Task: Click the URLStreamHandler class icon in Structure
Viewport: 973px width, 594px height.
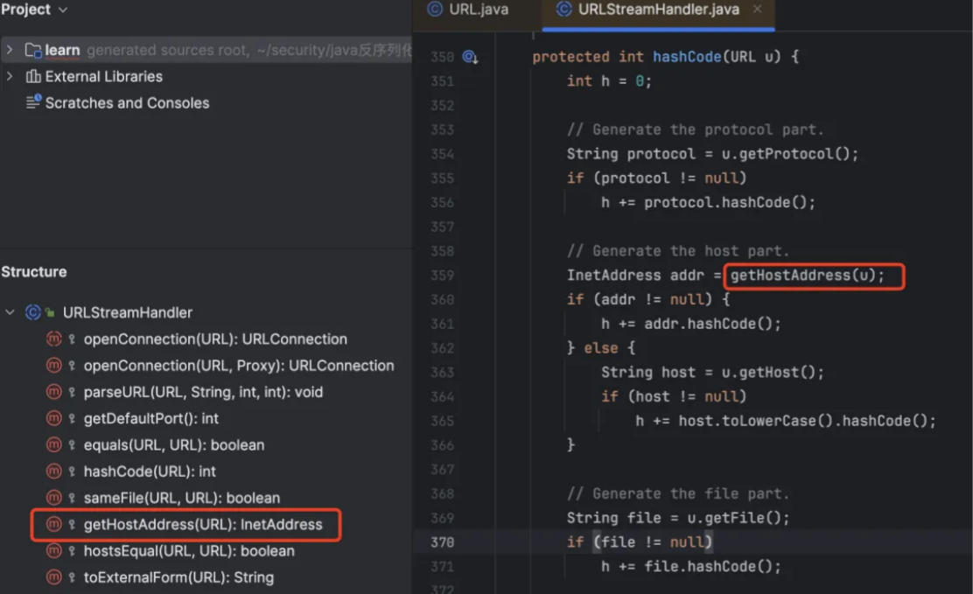Action: tap(33, 312)
